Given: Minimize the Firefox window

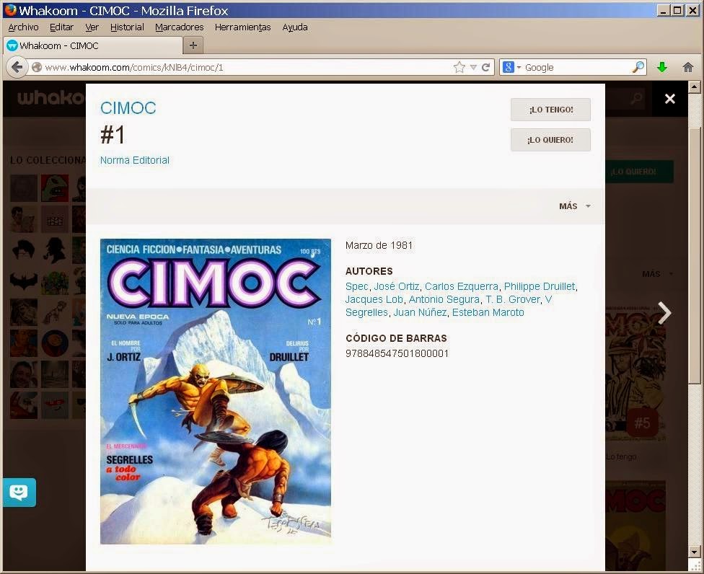Looking at the screenshot, I should pos(663,10).
